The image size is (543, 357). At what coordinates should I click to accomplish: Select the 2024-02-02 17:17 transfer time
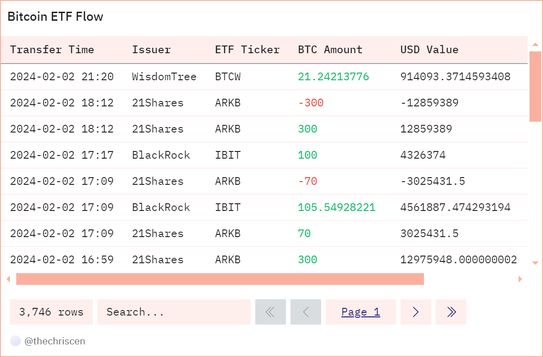62,155
